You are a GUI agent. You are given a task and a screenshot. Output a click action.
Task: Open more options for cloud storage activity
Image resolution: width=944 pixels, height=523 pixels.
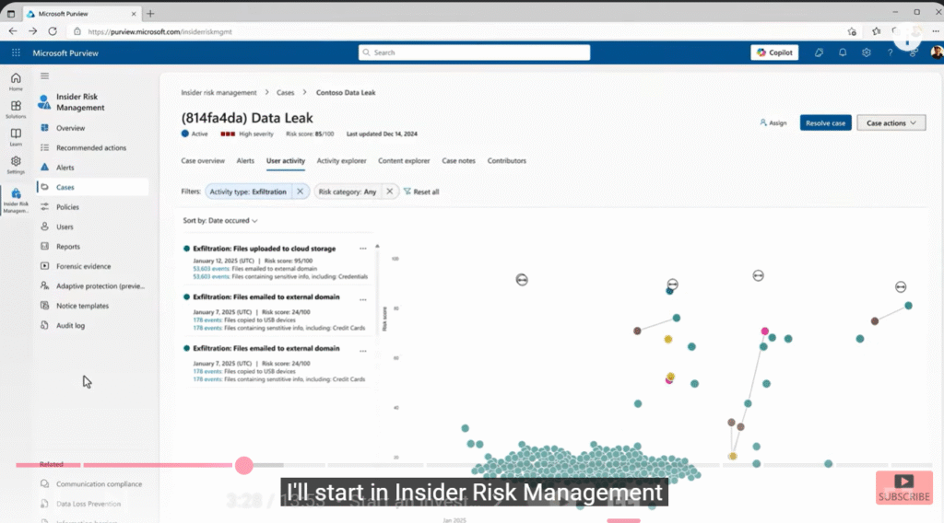[x=363, y=249]
